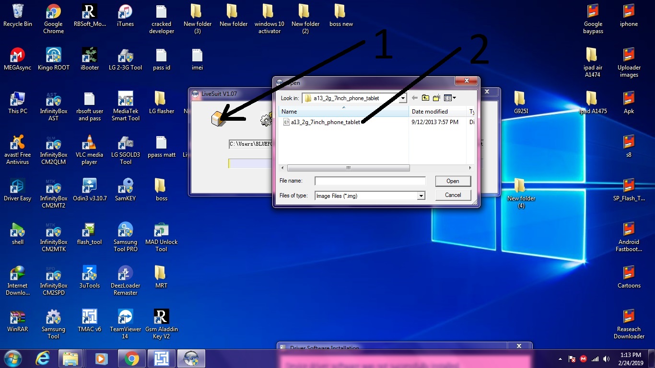The image size is (655, 368).
Task: Open the TMAC v6 desktop icon
Action: [x=89, y=321]
